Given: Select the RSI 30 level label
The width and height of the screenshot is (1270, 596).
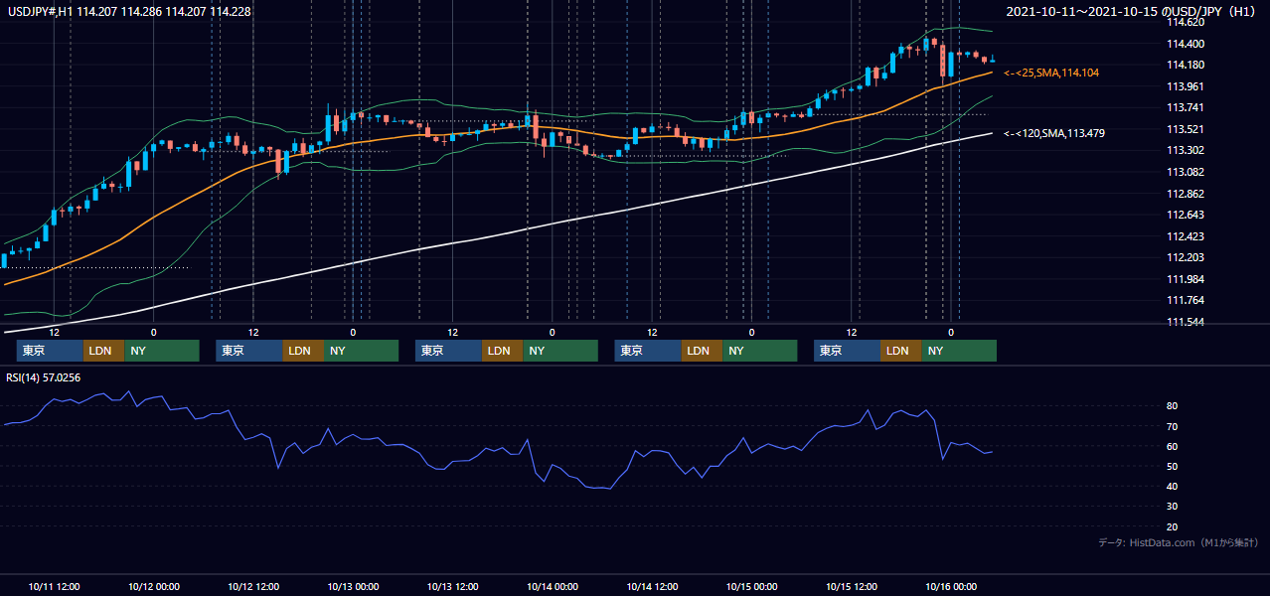Looking at the screenshot, I should pos(1172,507).
